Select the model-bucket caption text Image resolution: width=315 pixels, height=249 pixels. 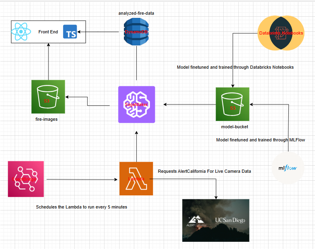(x=234, y=127)
